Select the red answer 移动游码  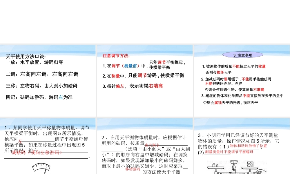pos(133,169)
